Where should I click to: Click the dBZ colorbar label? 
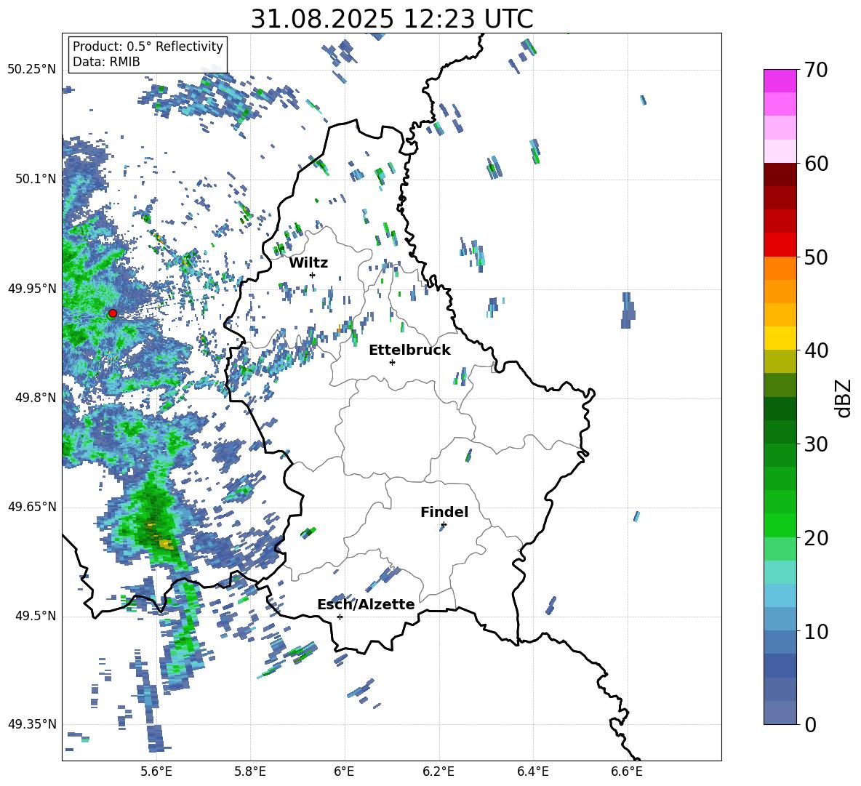[x=844, y=398]
